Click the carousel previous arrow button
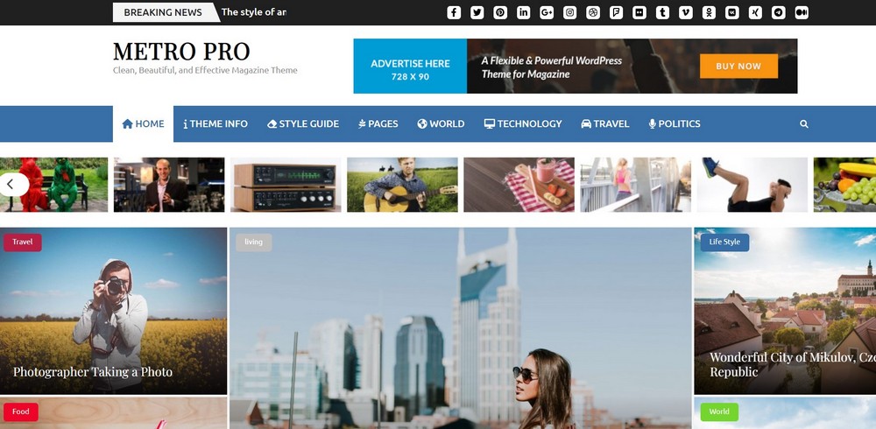This screenshot has width=876, height=429. (x=11, y=185)
